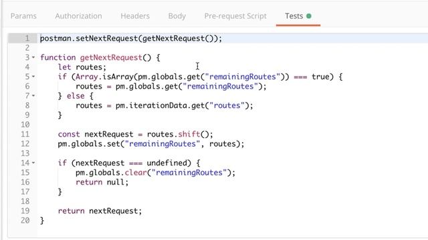Click 'else' keyword on line 7
The width and height of the screenshot is (428, 240).
(76, 96)
